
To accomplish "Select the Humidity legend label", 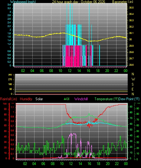I will (26, 99).
